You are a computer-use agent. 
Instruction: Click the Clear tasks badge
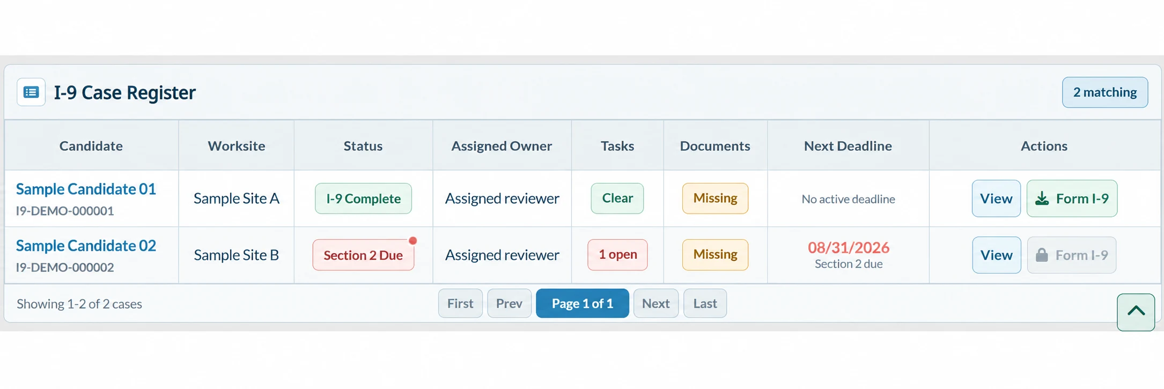(x=617, y=198)
